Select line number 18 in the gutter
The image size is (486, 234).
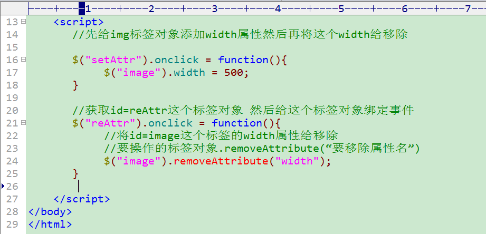tap(12, 85)
